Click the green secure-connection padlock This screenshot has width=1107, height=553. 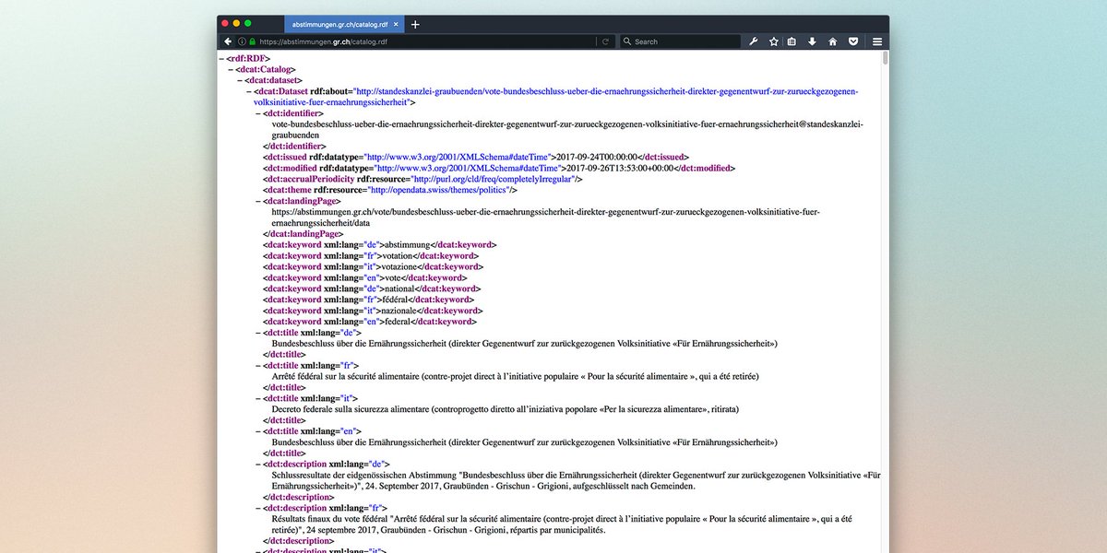pyautogui.click(x=251, y=41)
